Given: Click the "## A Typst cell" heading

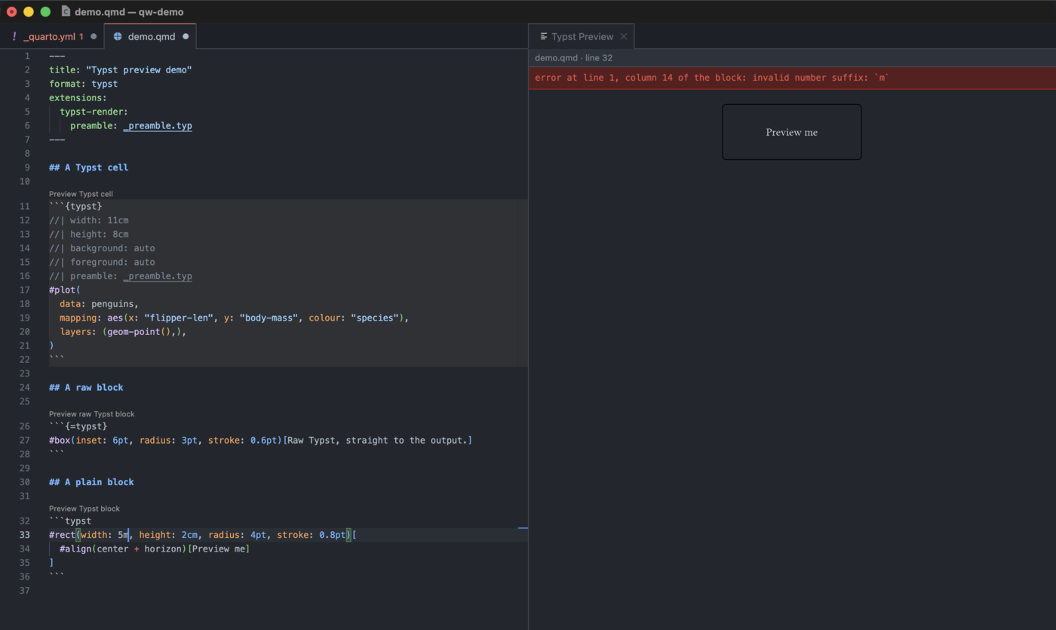Looking at the screenshot, I should coord(88,167).
